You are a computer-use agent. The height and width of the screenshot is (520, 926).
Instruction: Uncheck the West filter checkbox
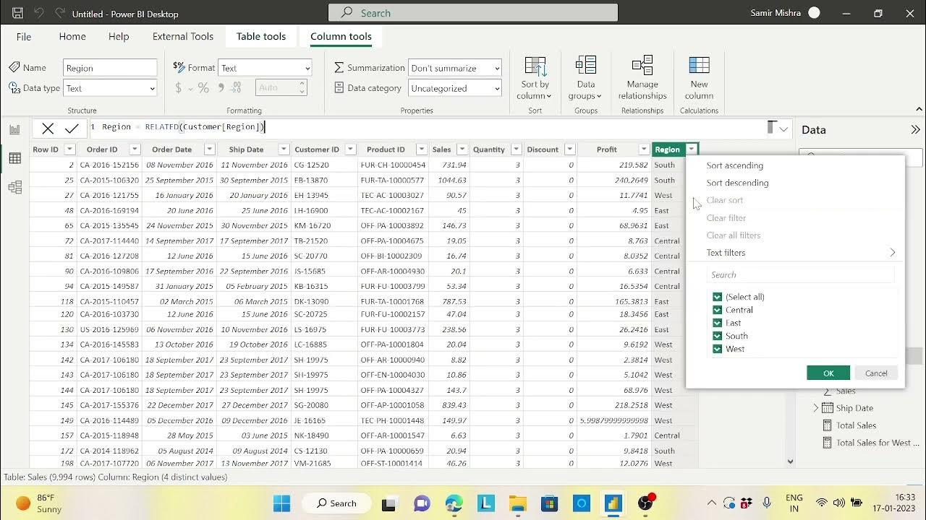click(717, 349)
